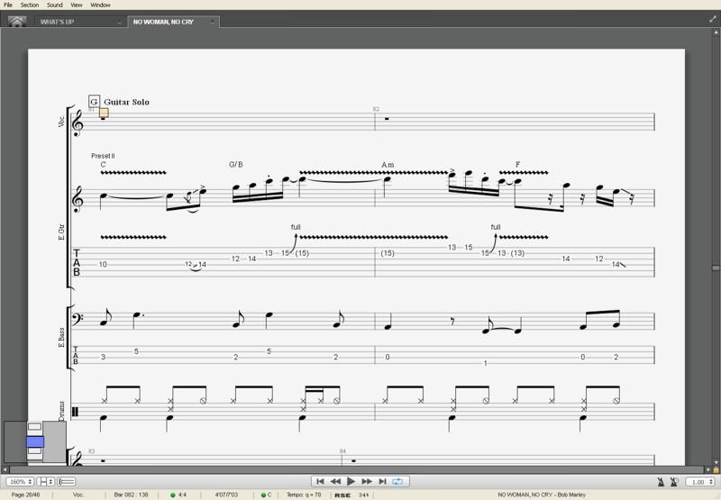
Task: Start playback with the Play button
Action: point(351,482)
